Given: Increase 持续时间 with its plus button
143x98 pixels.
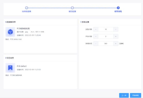Looking at the screenshot, I should (116, 44).
